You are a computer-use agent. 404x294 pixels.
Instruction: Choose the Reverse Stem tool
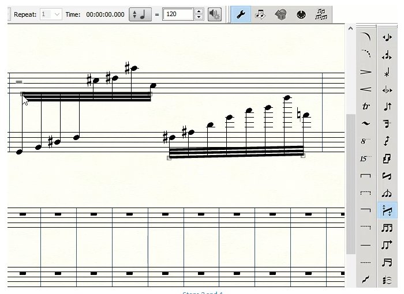[x=387, y=176]
